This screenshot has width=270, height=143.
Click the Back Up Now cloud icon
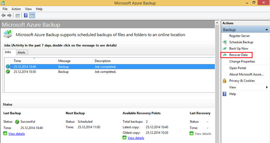pos(225,49)
